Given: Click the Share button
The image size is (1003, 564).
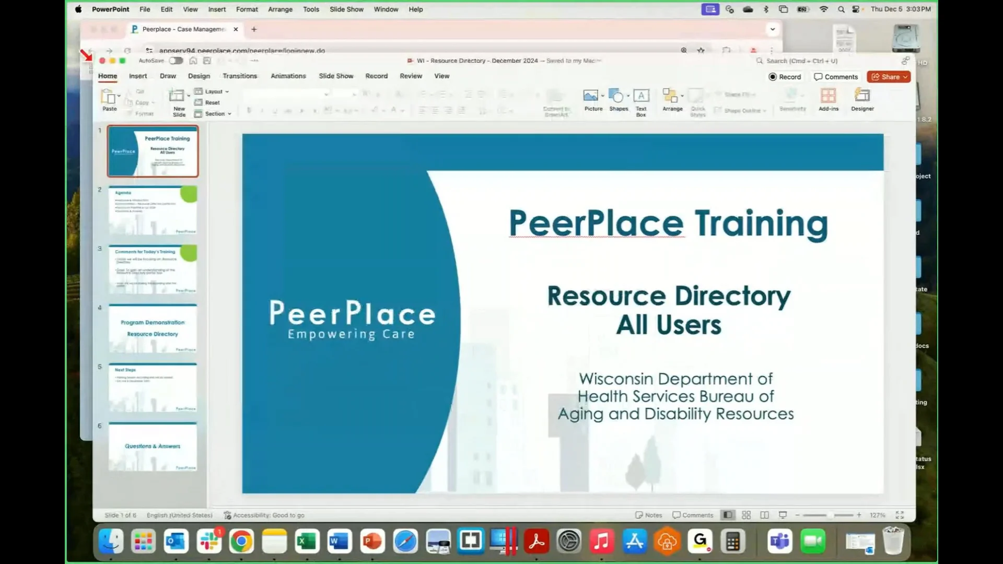Looking at the screenshot, I should (x=888, y=77).
